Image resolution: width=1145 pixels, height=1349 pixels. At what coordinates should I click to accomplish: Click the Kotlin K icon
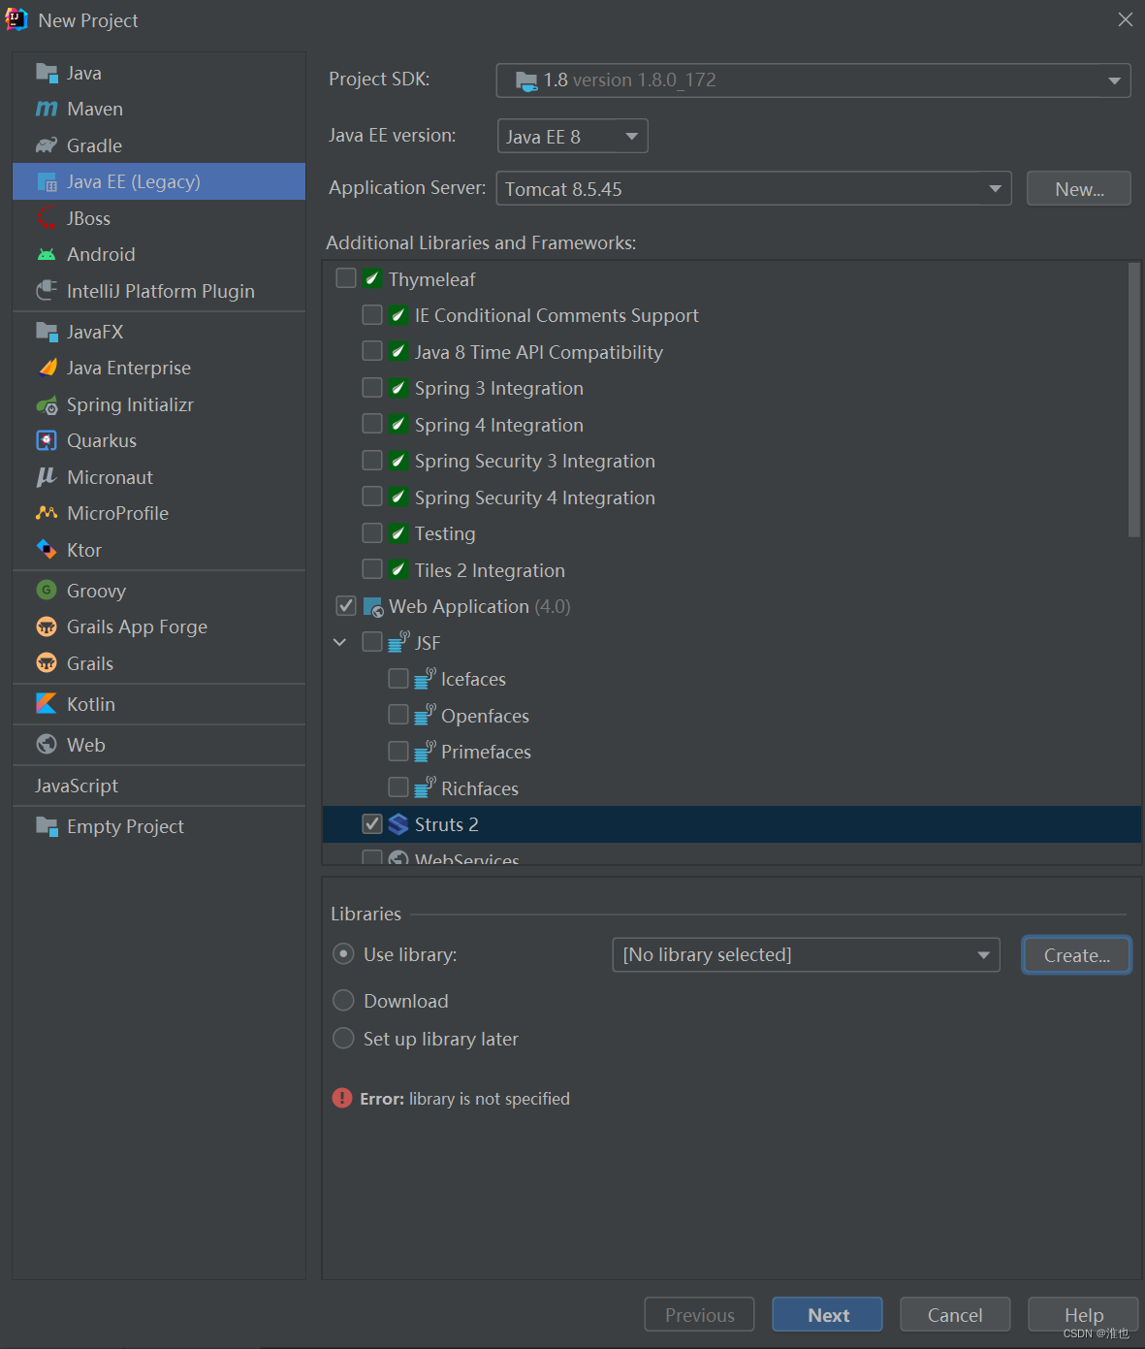click(47, 704)
